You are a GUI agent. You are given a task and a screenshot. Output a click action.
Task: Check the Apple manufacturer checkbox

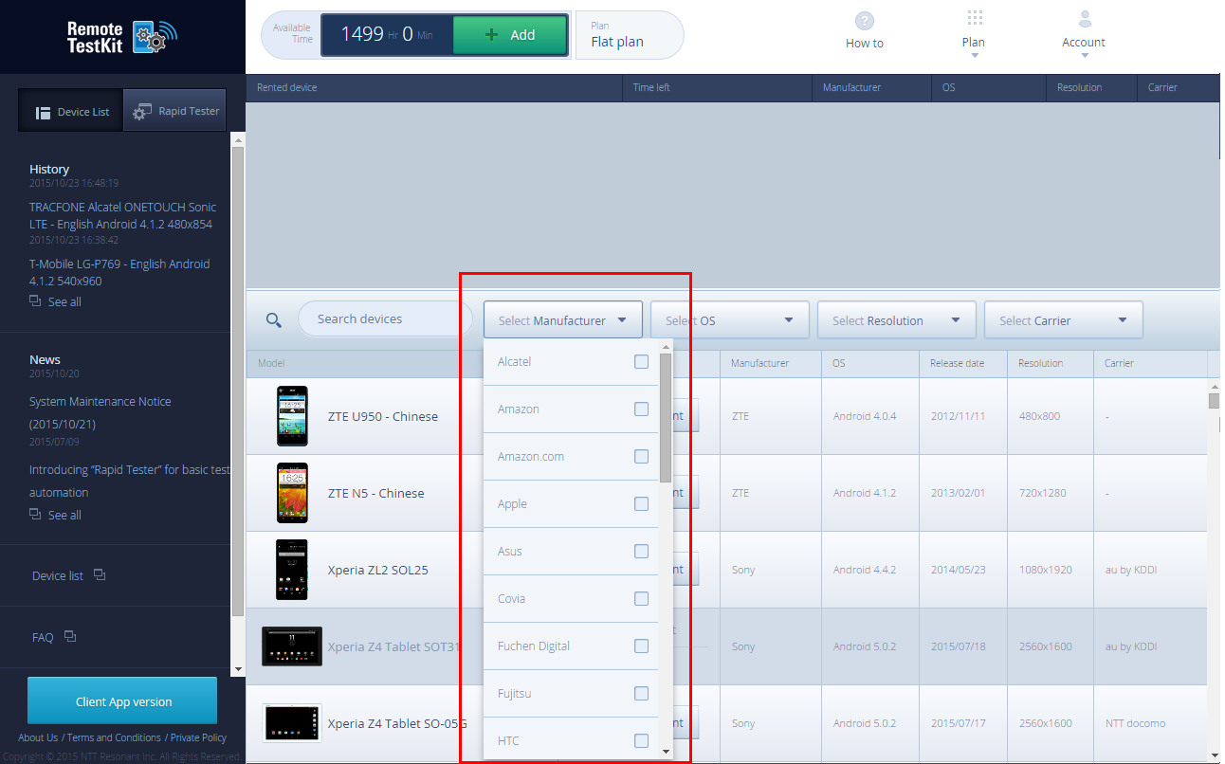click(x=642, y=504)
